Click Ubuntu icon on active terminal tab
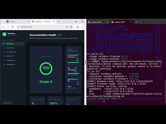 point(112,22)
